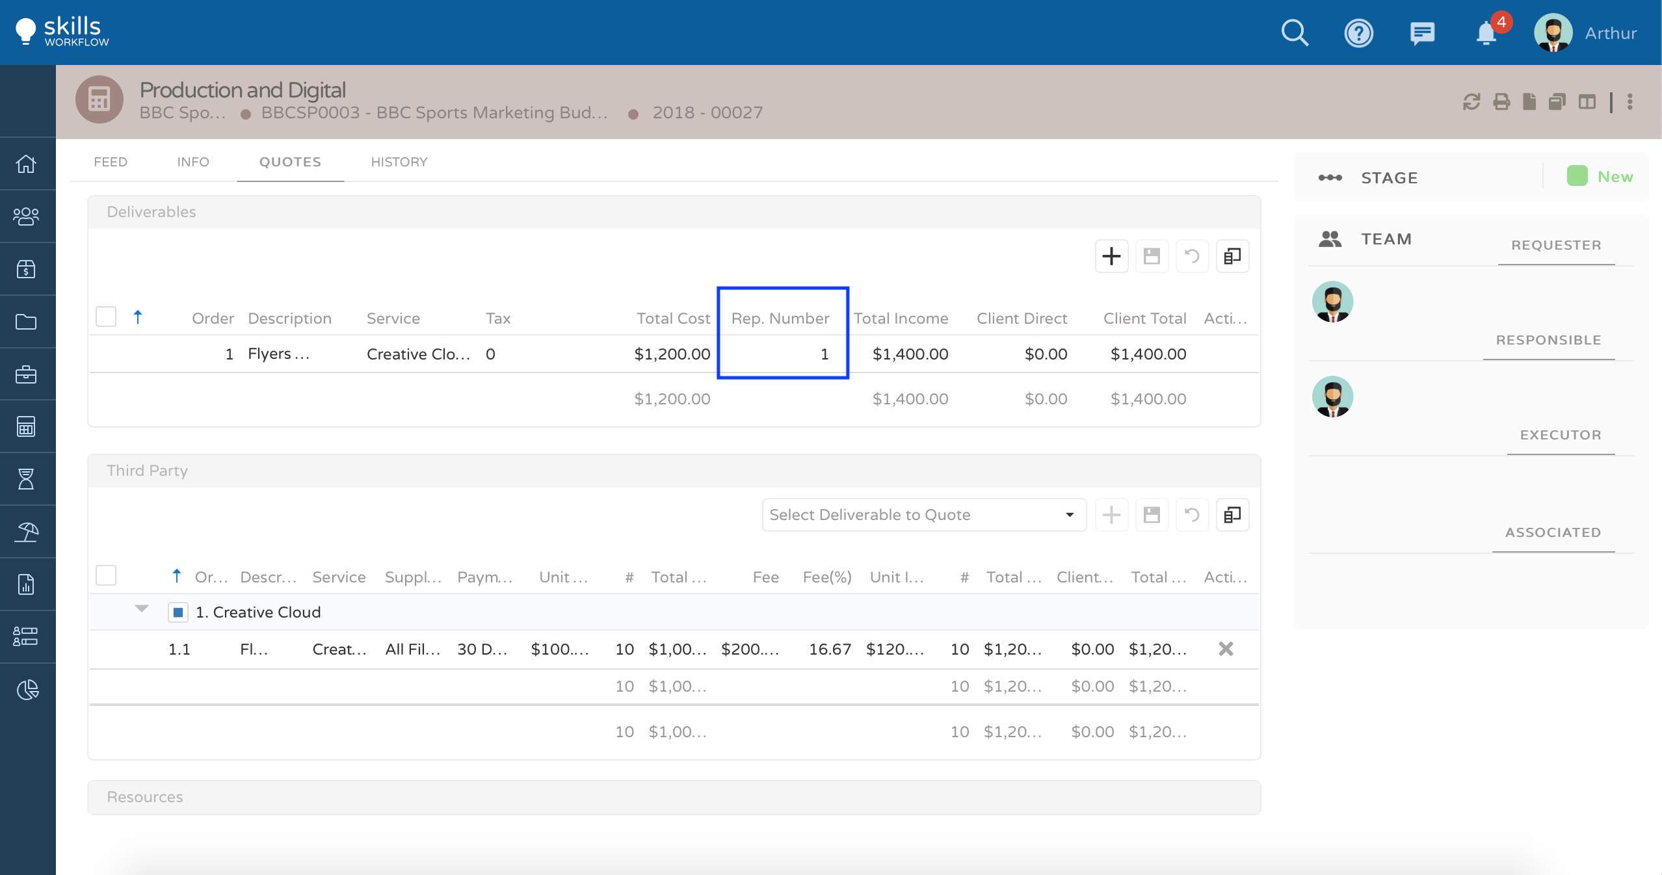Select the REQUESTER team tab

tap(1556, 245)
